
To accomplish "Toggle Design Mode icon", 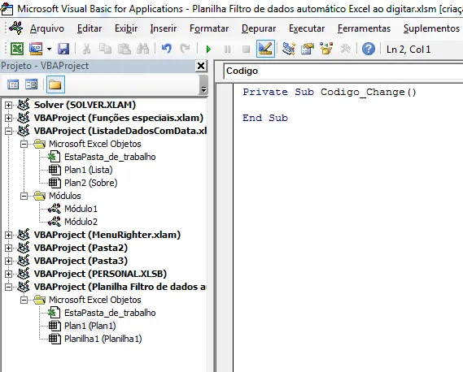I will [265, 49].
